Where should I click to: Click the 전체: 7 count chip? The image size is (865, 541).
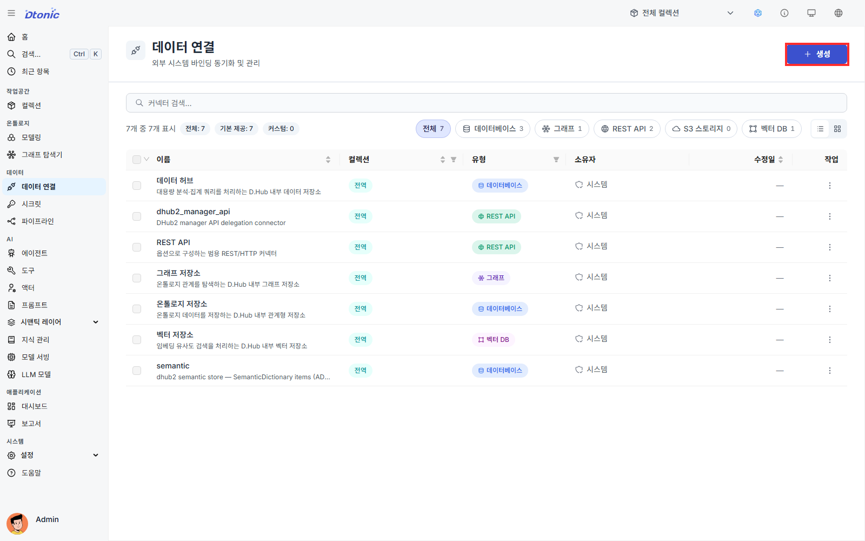click(195, 129)
